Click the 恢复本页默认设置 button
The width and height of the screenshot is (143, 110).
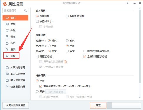[x=16, y=105]
